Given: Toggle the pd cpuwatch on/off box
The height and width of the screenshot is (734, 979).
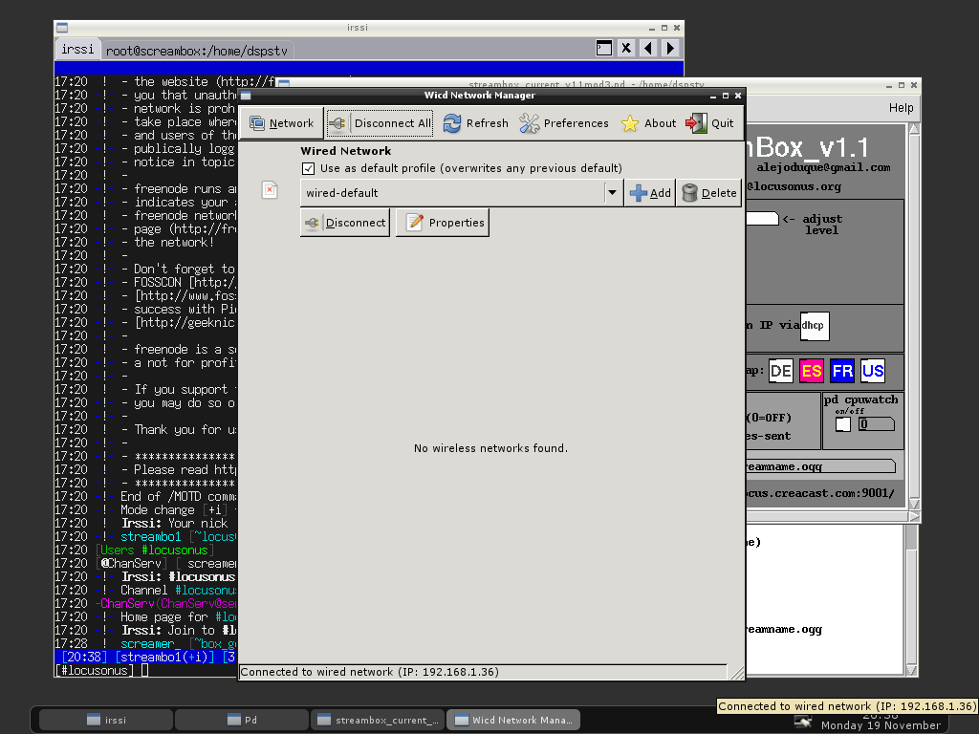Looking at the screenshot, I should click(x=842, y=424).
